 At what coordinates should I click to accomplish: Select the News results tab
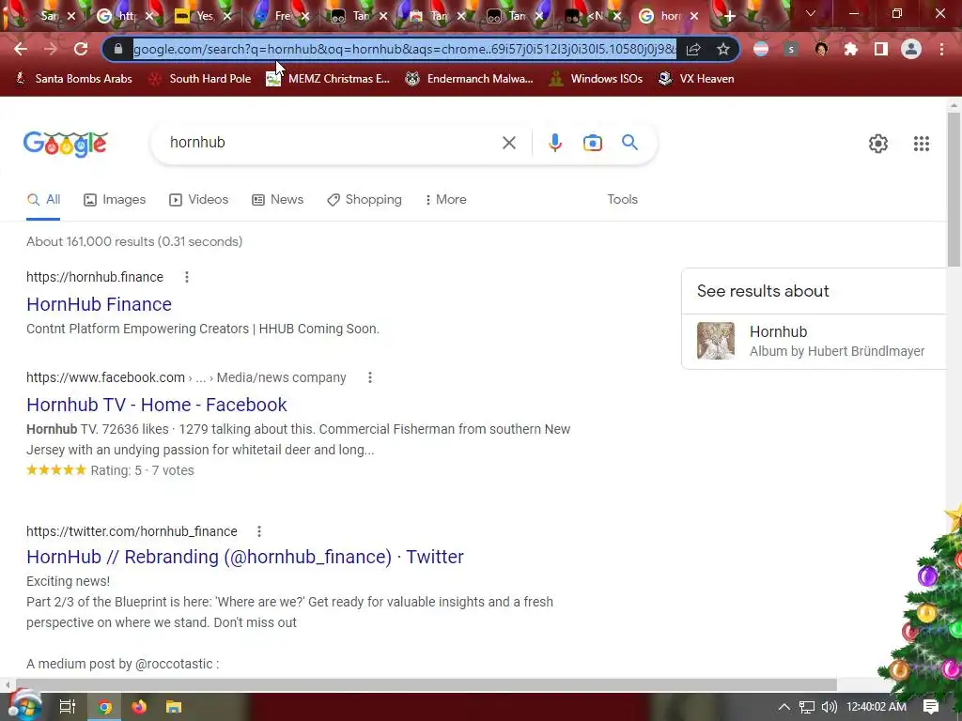tap(278, 199)
